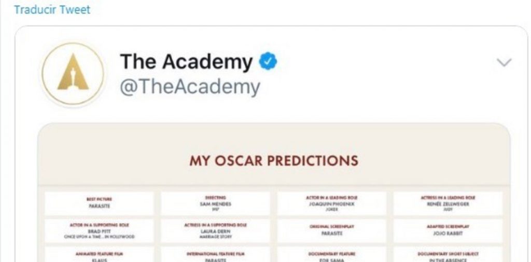Click the Laura Dern supporting actress card
Viewport: 531px width, 262px height.
coord(215,230)
